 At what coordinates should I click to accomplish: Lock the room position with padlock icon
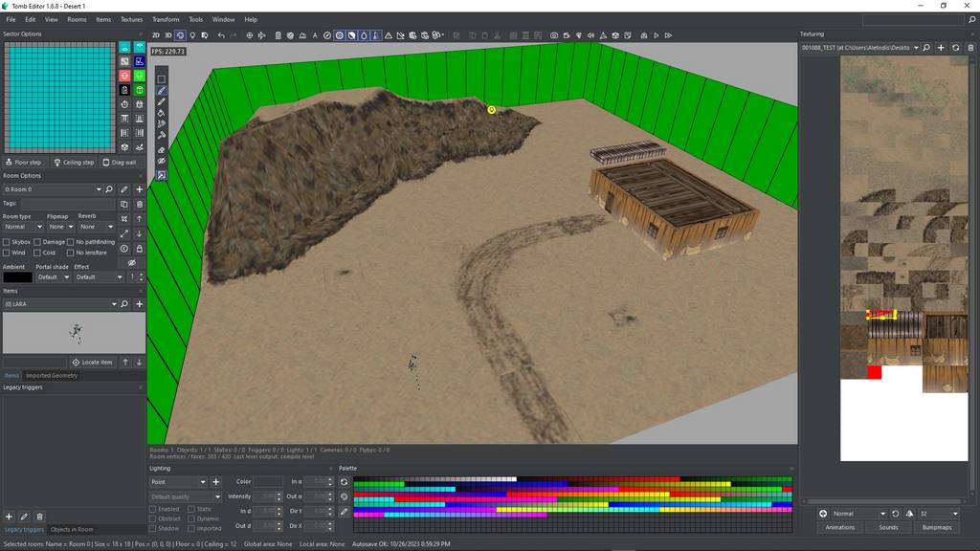pos(140,248)
